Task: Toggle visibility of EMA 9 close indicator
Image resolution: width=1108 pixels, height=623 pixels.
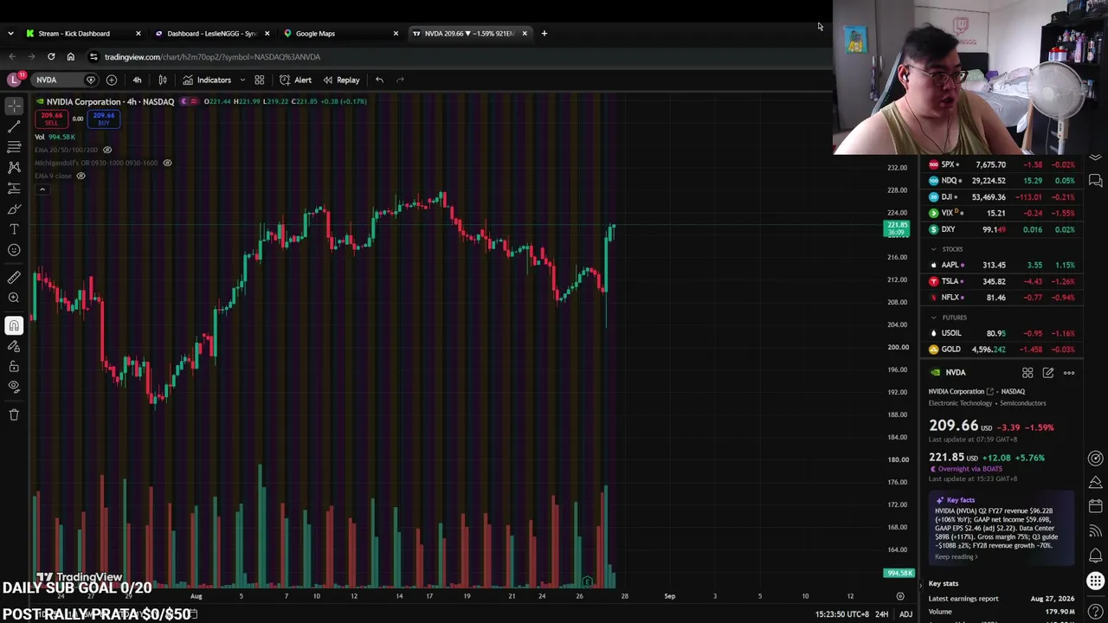Action: tap(81, 176)
